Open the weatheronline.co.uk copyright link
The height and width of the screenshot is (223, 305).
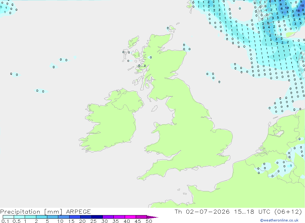pos(279,220)
